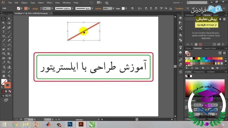228x128 pixels.
Task: Select the Magic Wand tool
Action: coord(4,23)
